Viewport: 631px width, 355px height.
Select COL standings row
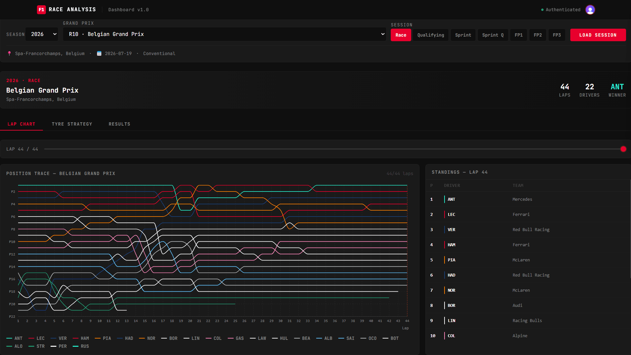[528, 336]
